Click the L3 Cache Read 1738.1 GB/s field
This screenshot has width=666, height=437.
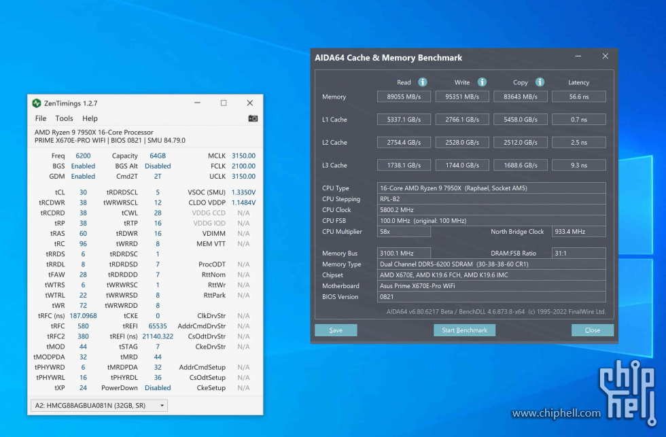coord(404,165)
